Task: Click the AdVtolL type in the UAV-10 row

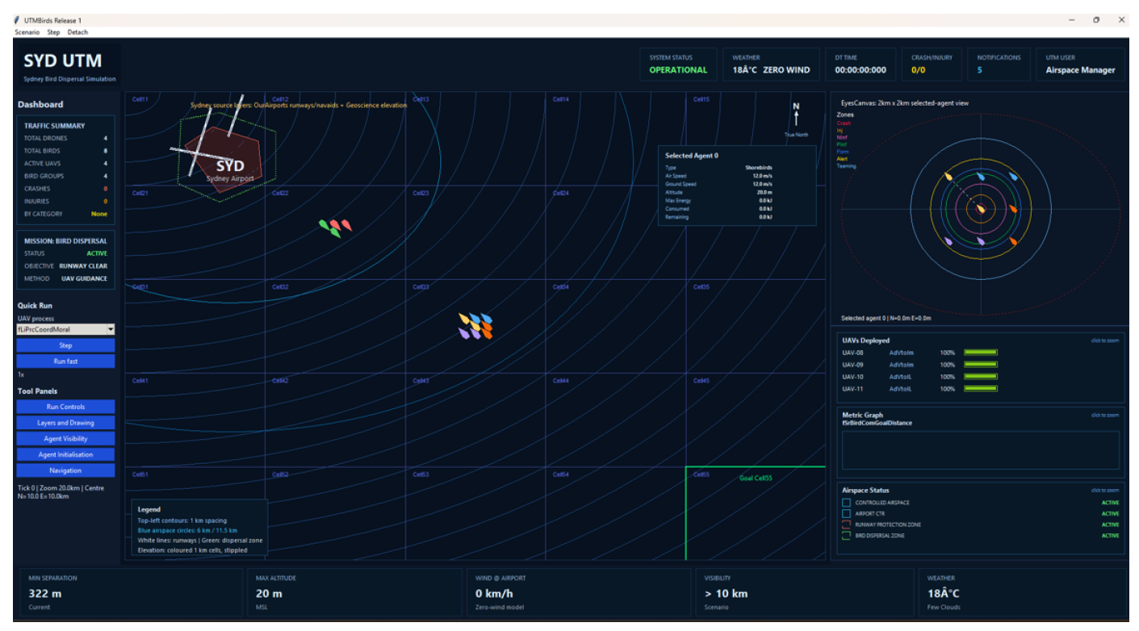Action: [900, 377]
